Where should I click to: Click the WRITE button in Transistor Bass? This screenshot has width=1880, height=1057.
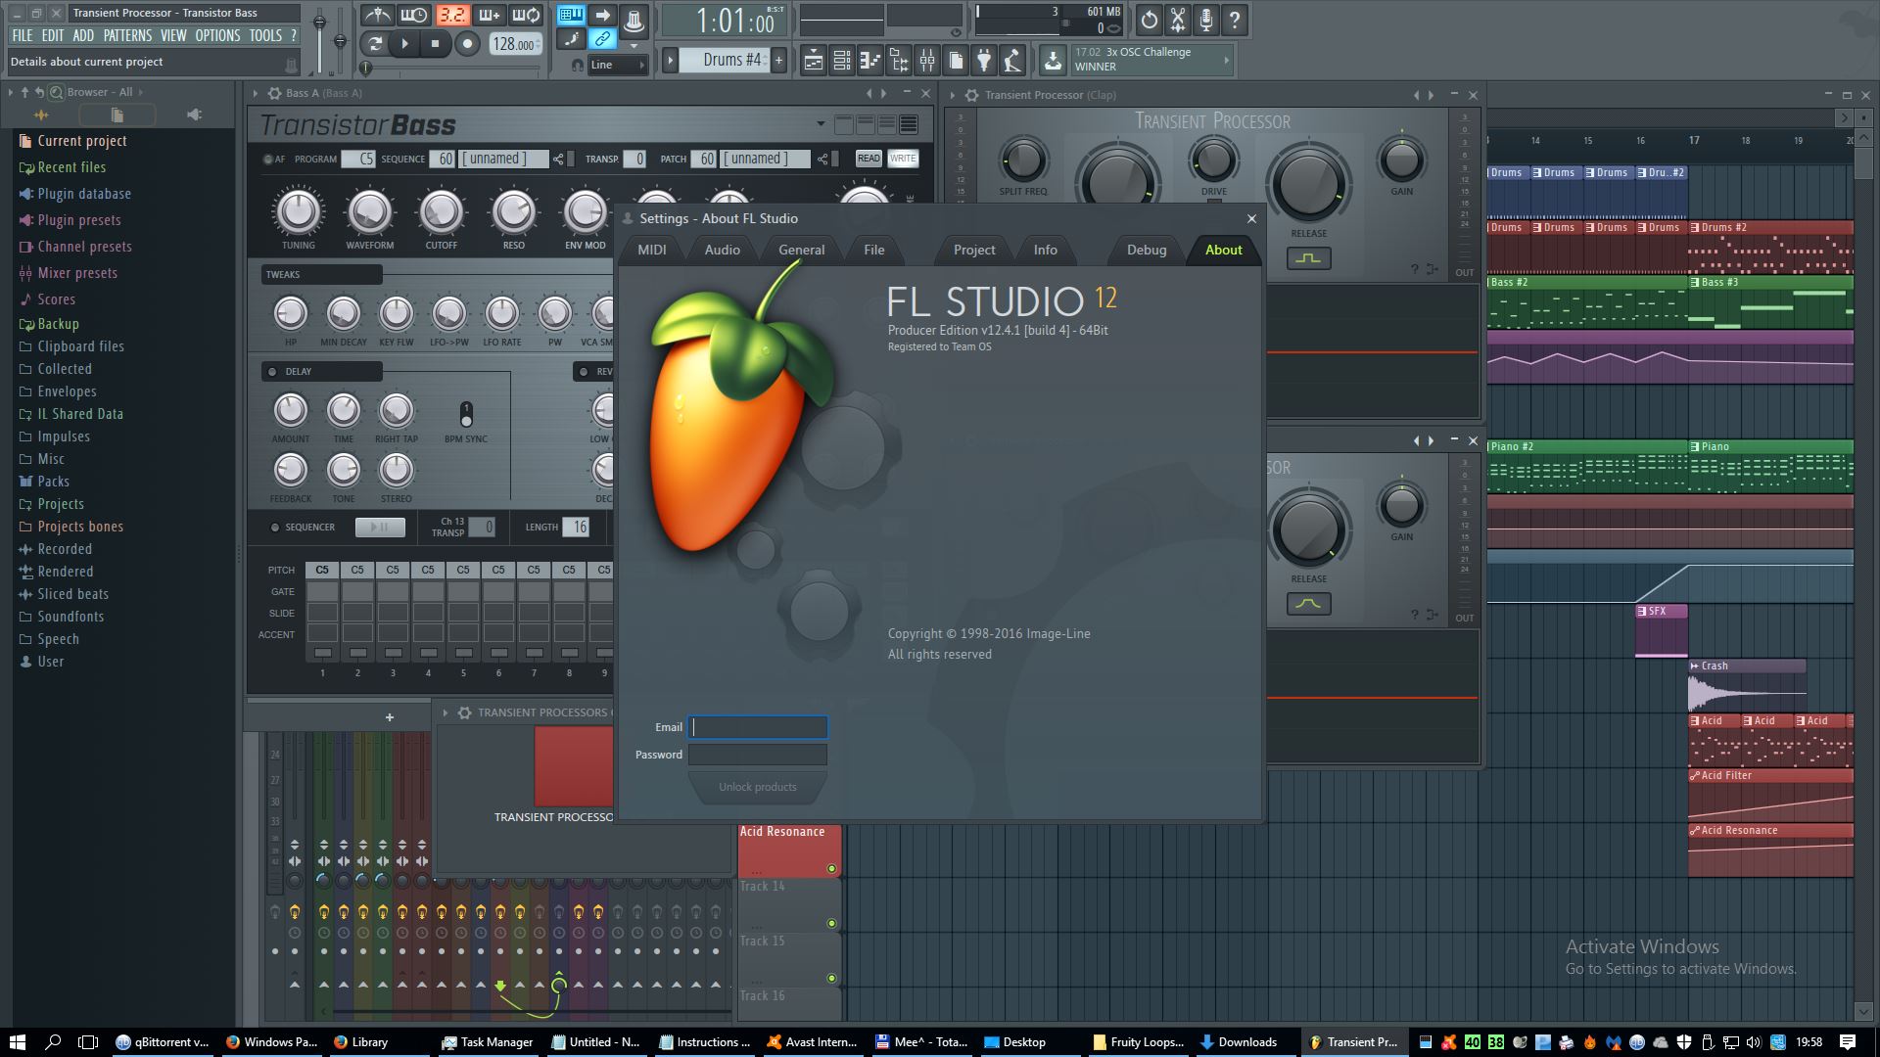pyautogui.click(x=903, y=159)
